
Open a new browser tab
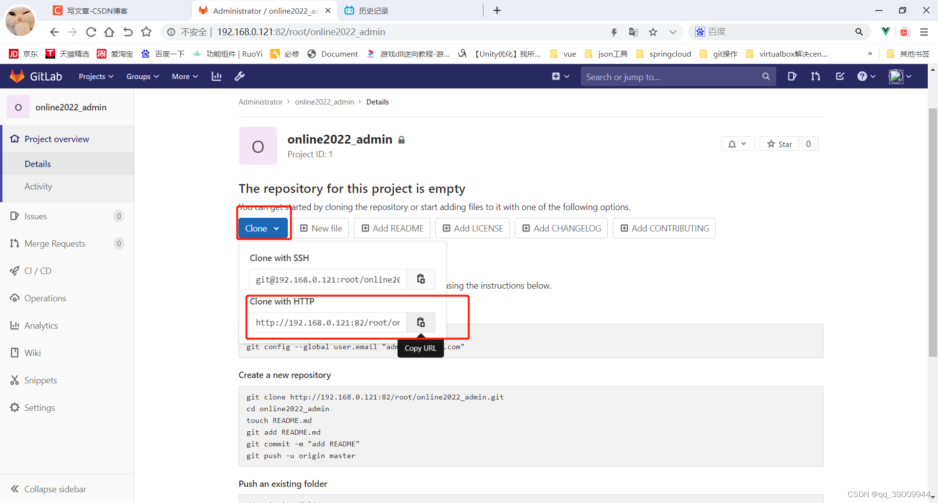pos(497,10)
